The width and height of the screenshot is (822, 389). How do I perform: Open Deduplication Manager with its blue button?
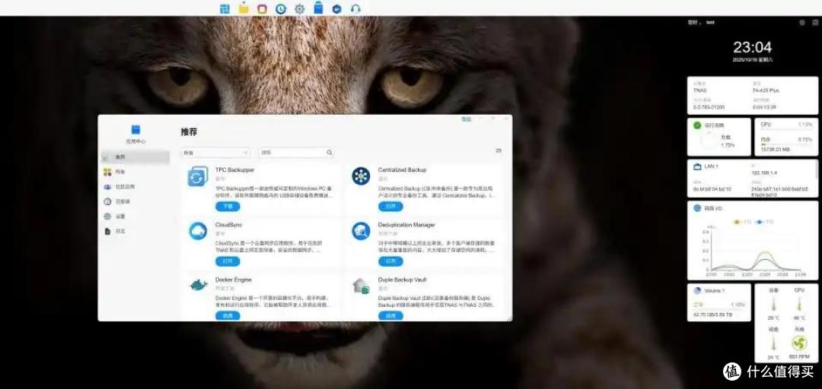(x=391, y=261)
